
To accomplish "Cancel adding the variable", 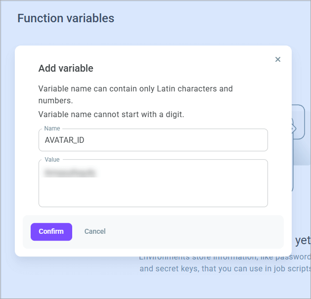I will pyautogui.click(x=95, y=231).
